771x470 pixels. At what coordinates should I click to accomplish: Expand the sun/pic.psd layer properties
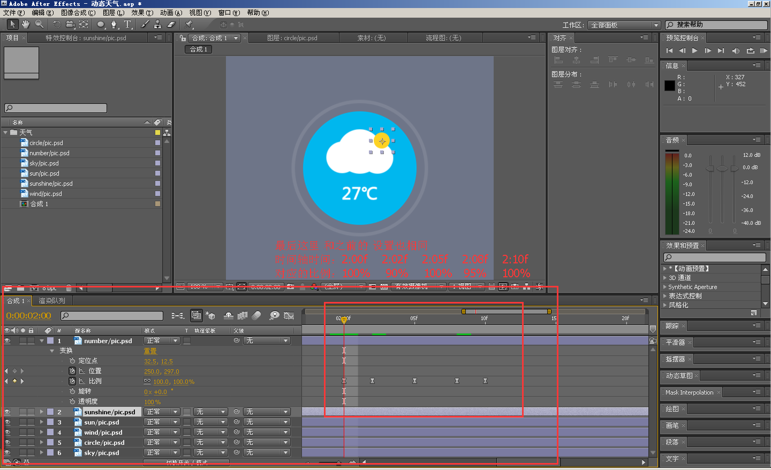point(42,422)
